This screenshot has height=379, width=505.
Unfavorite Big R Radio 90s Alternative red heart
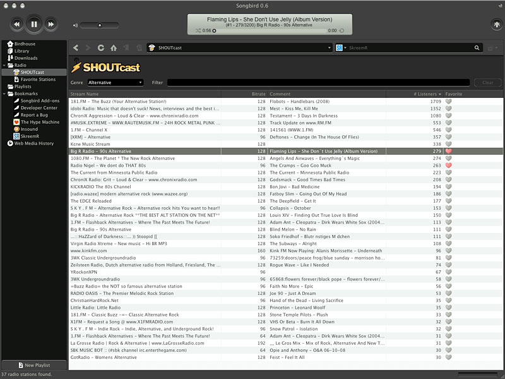coord(448,151)
